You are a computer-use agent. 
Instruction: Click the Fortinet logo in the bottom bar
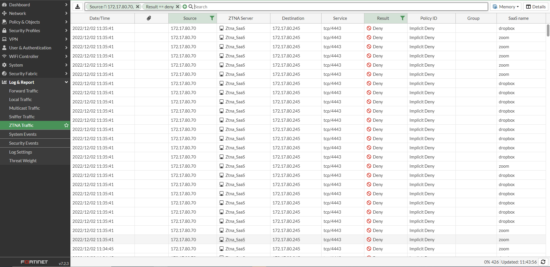(x=34, y=262)
